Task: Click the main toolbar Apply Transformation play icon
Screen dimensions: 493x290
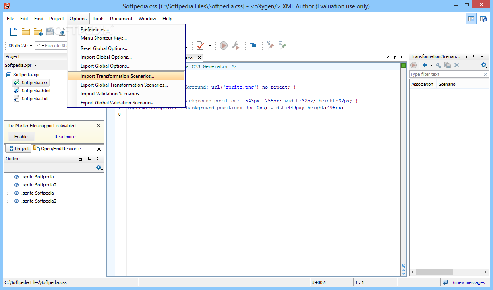Action: pyautogui.click(x=224, y=46)
